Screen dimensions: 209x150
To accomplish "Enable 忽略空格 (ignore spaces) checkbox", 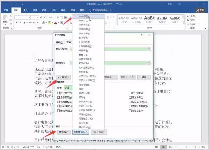I will [x=130, y=111].
